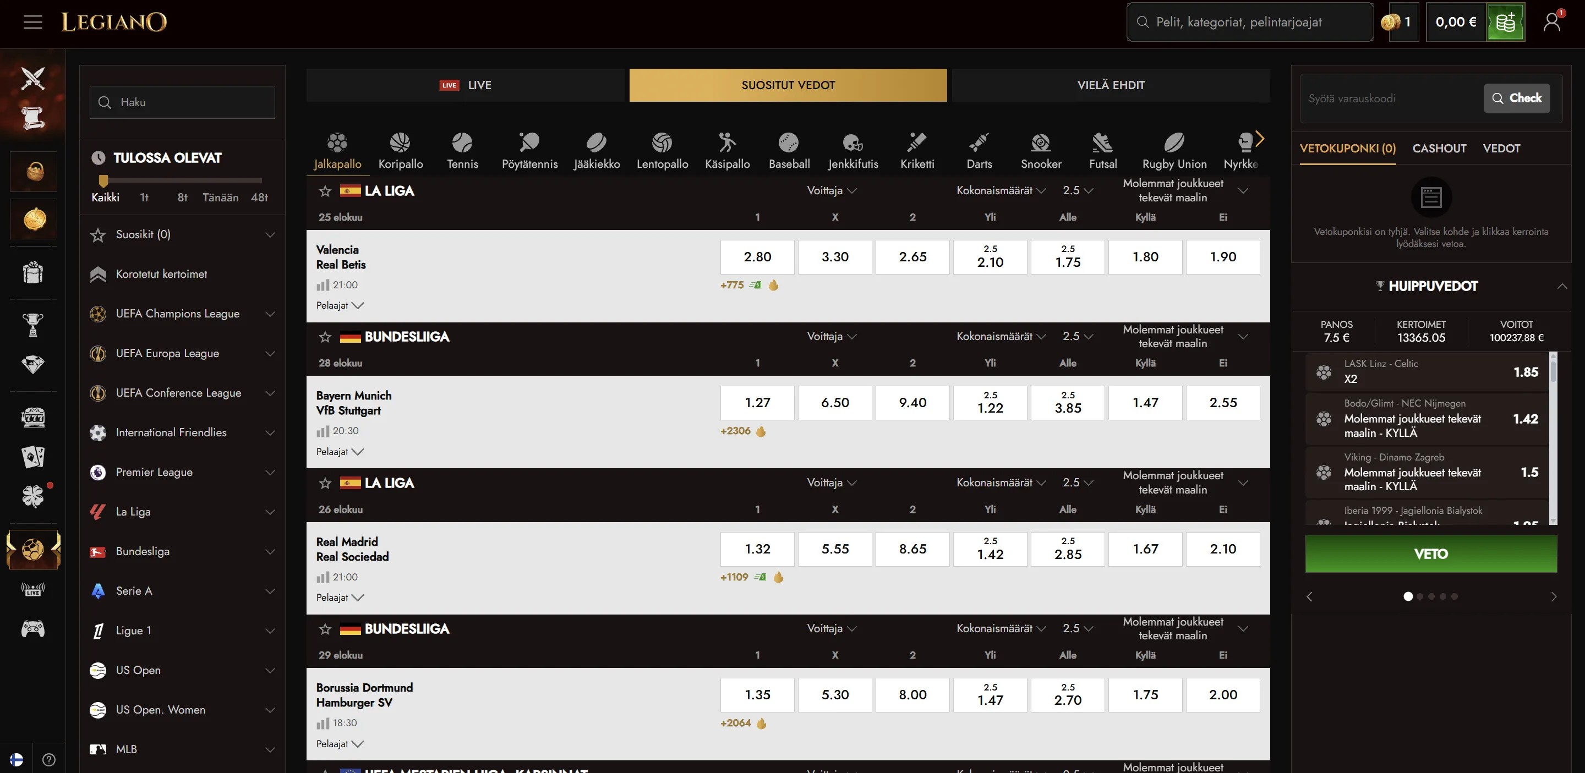Image resolution: width=1585 pixels, height=773 pixels.
Task: Expand UEFA Champions League list
Action: click(182, 314)
